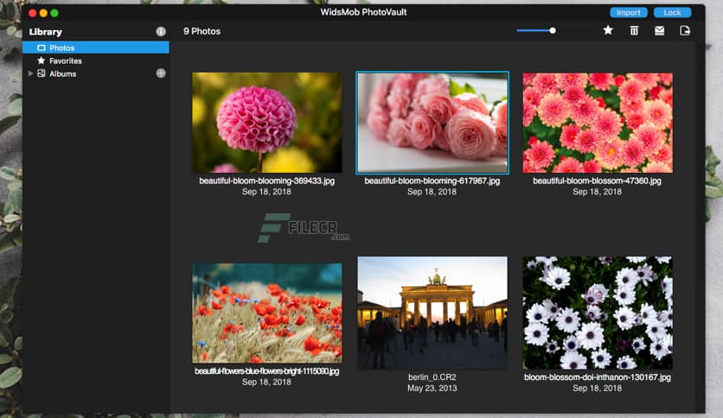The height and width of the screenshot is (418, 723).
Task: Add a new album with plus icon
Action: (161, 73)
